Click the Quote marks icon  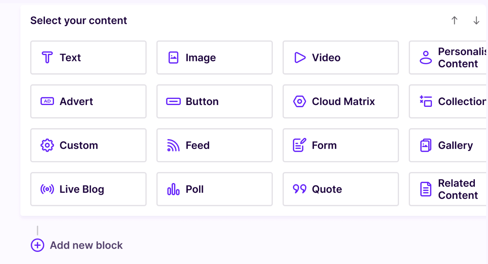point(299,189)
